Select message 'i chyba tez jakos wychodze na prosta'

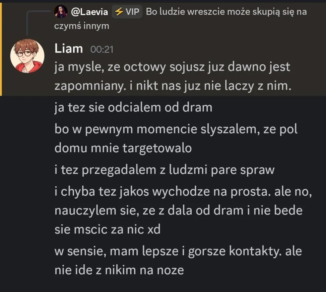tap(183, 210)
